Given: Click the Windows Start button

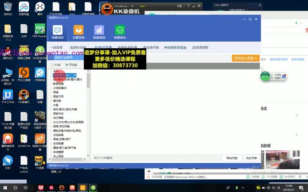Looking at the screenshot, I should click(5, 188).
